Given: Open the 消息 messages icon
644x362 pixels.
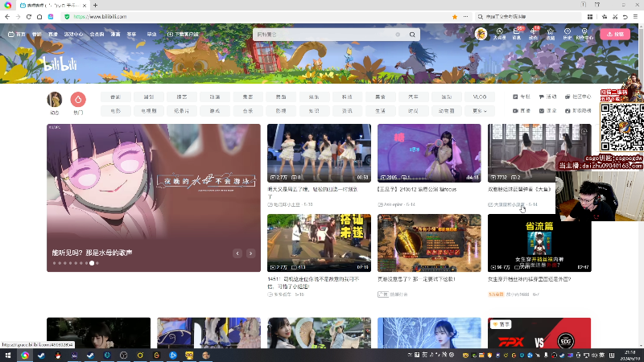Looking at the screenshot, I should point(517,34).
